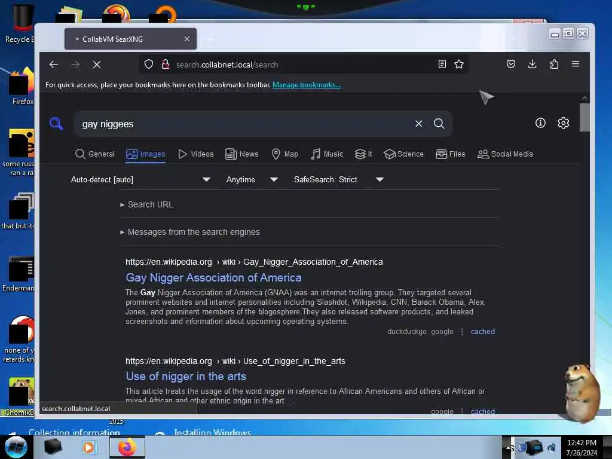The width and height of the screenshot is (612, 459).
Task: Close the CollabVM SearXNG tab
Action: click(187, 39)
